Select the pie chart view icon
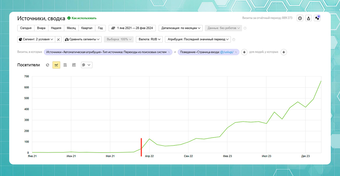The height and width of the screenshot is (176, 340). [47, 65]
